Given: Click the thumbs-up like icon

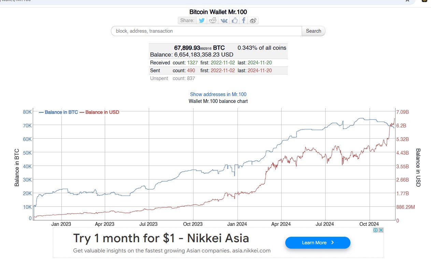Looking at the screenshot, I should [x=234, y=20].
